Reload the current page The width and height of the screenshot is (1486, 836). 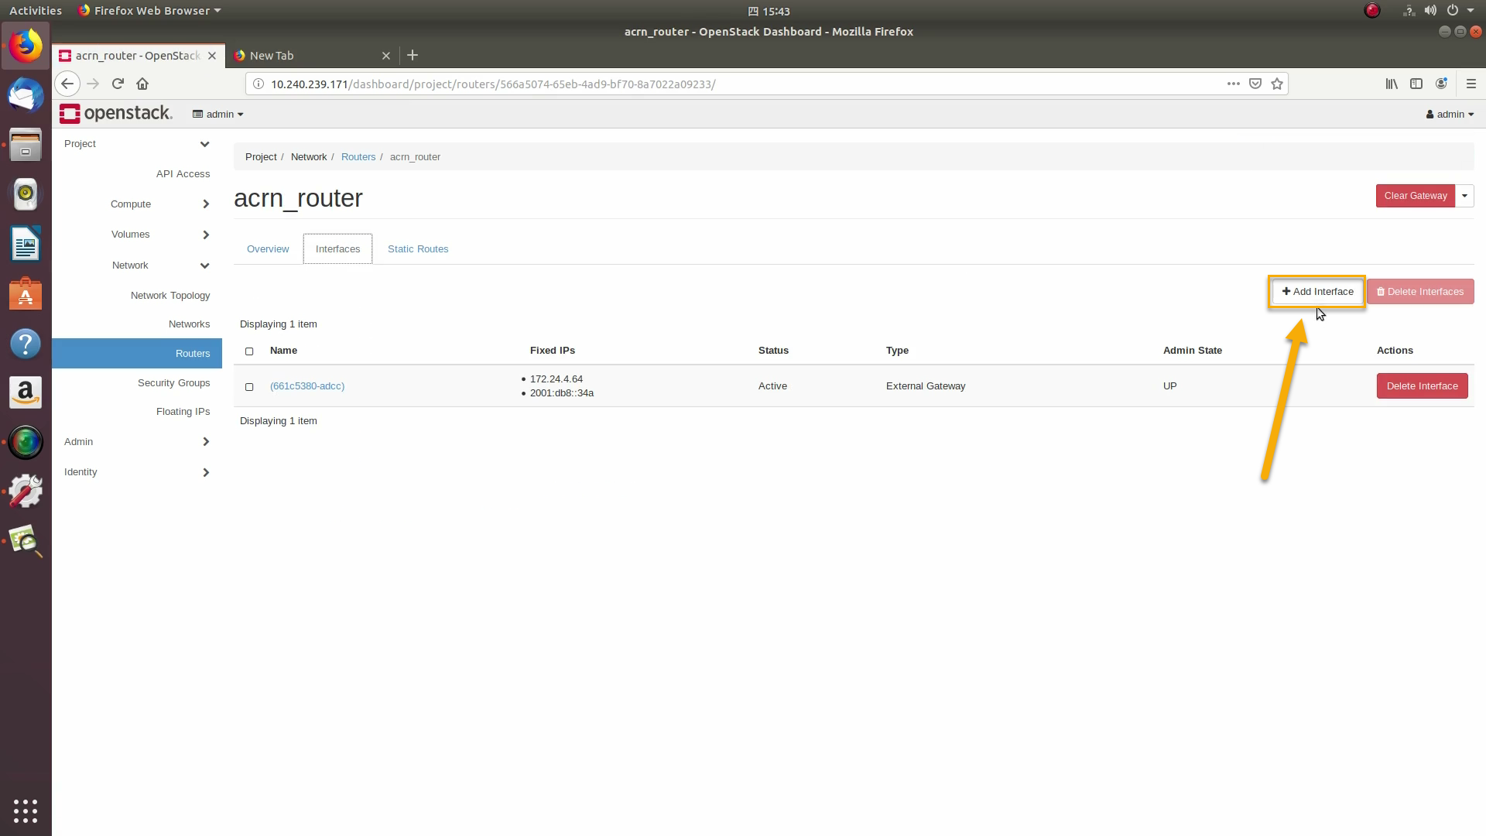click(118, 84)
